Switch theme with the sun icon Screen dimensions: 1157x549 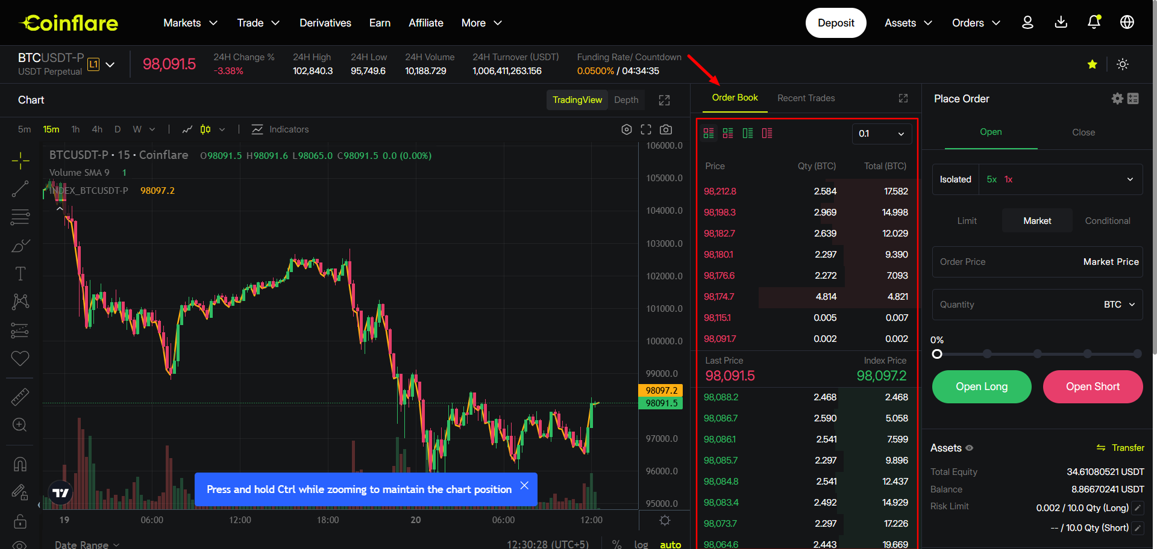[x=1122, y=64]
